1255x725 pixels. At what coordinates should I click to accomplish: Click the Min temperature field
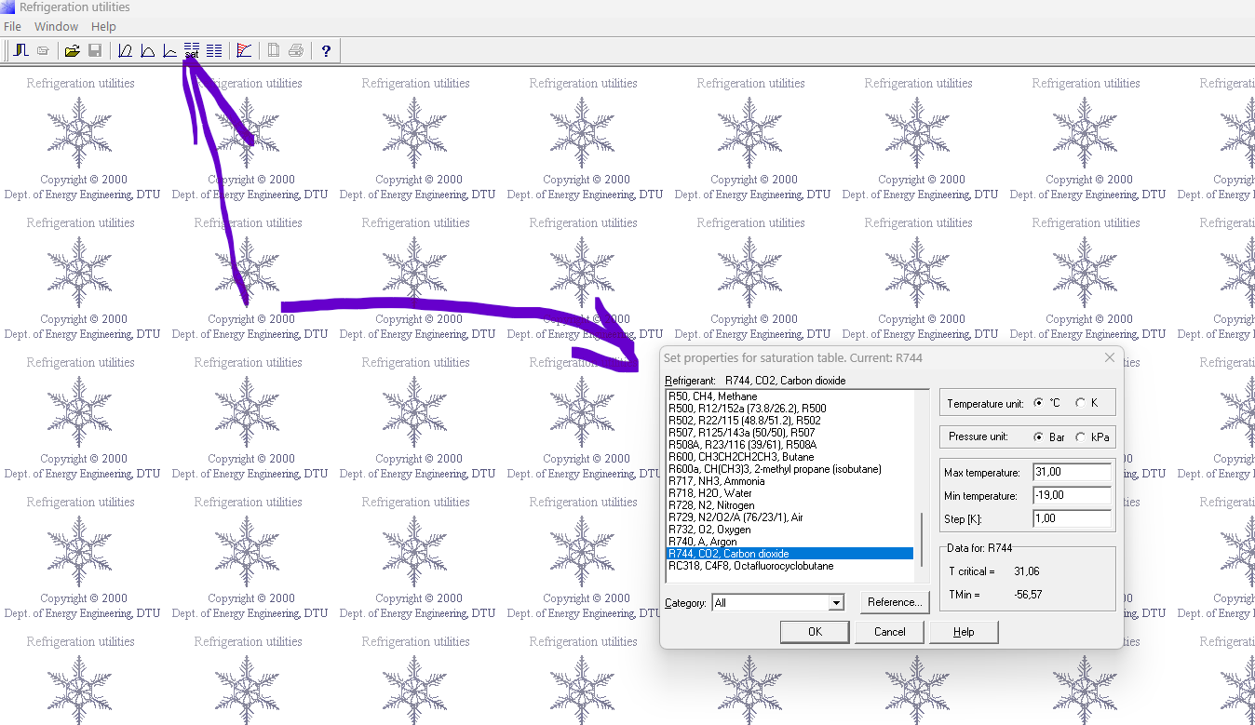click(x=1072, y=495)
